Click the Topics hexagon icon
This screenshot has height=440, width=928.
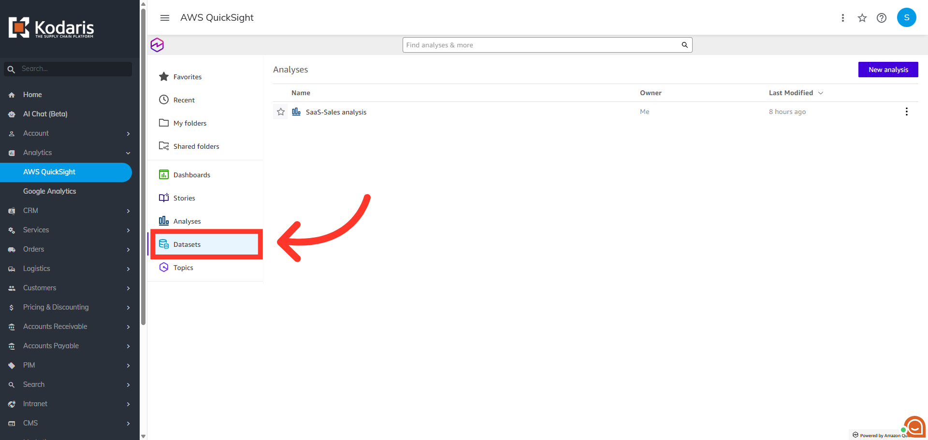(164, 267)
